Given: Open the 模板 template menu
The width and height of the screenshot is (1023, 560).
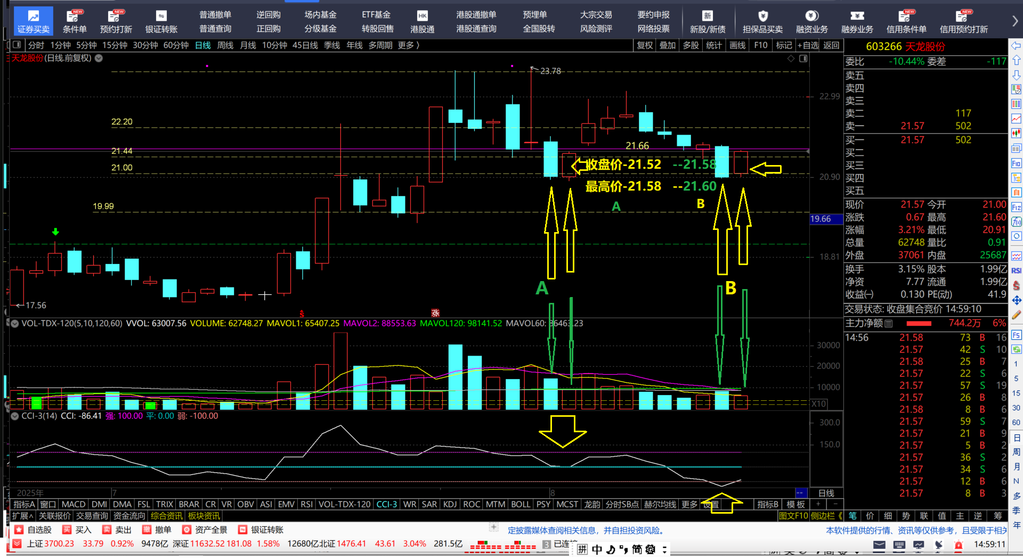Looking at the screenshot, I should (x=796, y=504).
